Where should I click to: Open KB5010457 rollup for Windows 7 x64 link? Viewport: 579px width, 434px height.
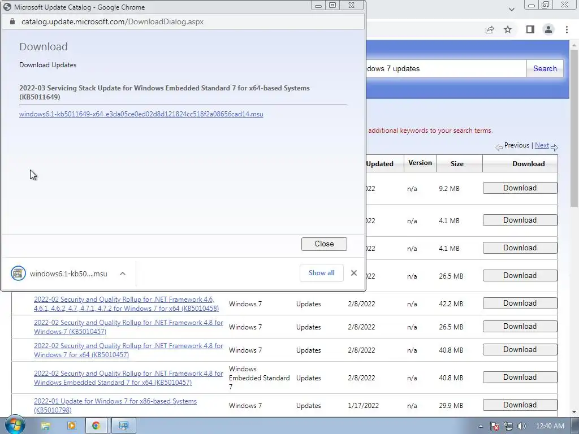[x=128, y=350]
